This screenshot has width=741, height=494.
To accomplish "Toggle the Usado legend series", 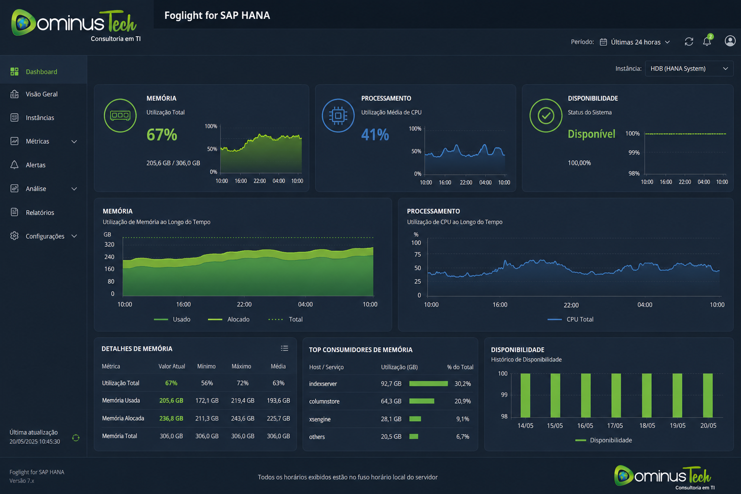I will coord(172,319).
